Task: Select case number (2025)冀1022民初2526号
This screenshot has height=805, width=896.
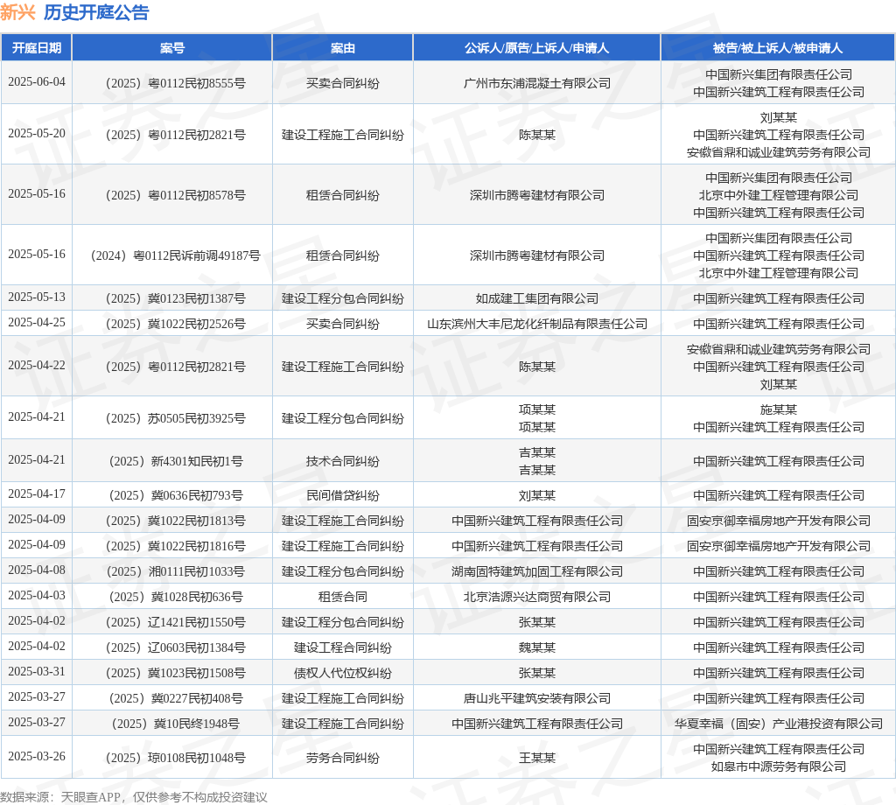Action: pos(175,324)
